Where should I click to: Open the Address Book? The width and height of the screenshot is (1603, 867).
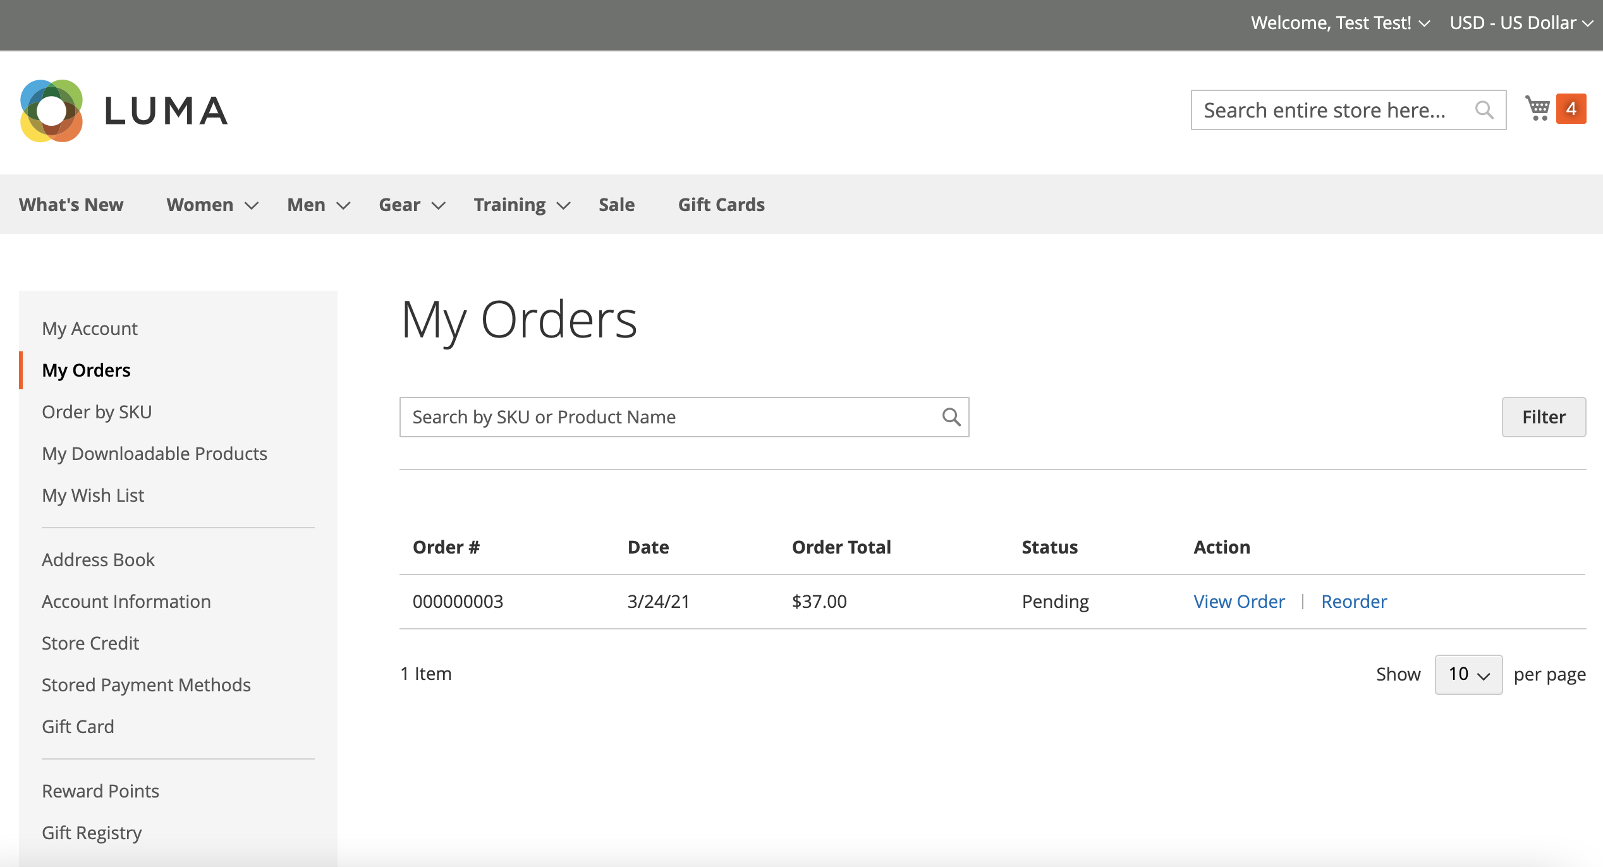tap(98, 560)
